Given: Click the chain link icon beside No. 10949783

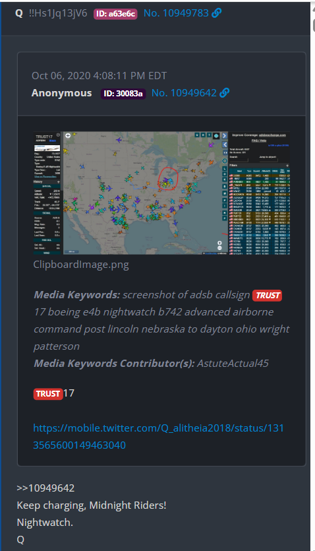Looking at the screenshot, I should 216,13.
